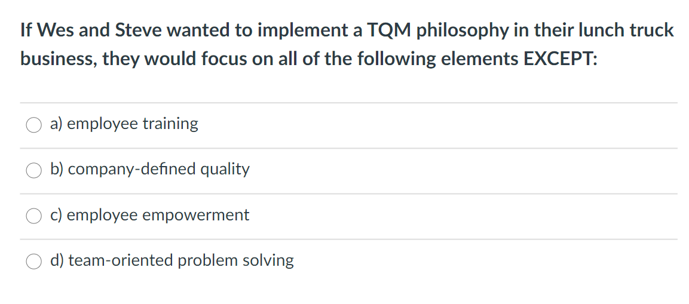Click the 'c) employee empowerment' answer label
This screenshot has width=689, height=304.
[x=150, y=214]
